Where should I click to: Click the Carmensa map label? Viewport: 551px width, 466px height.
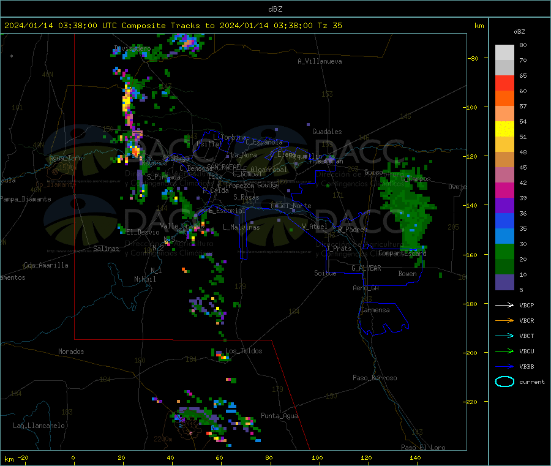[375, 310]
